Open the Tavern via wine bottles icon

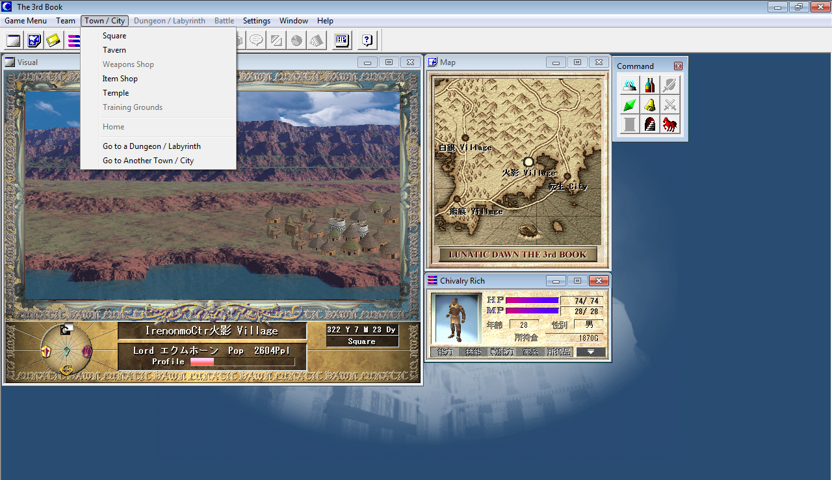click(x=649, y=85)
